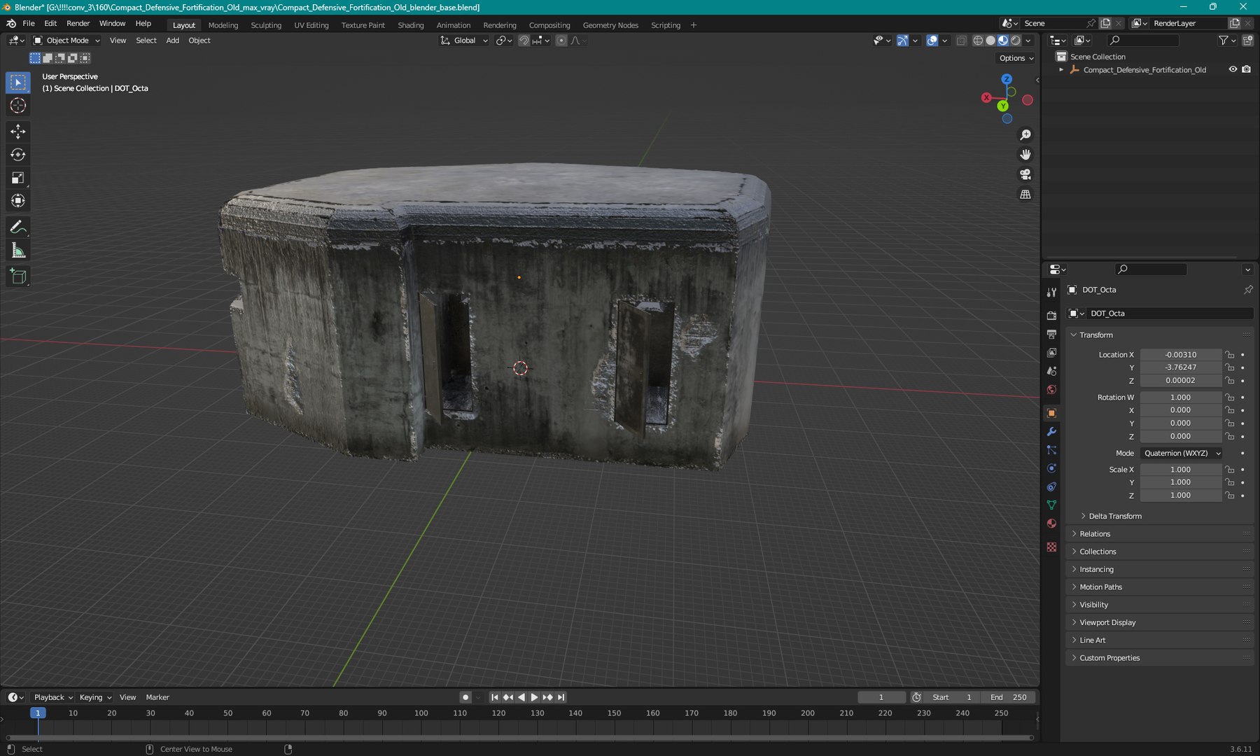Click the play animation button

click(534, 697)
